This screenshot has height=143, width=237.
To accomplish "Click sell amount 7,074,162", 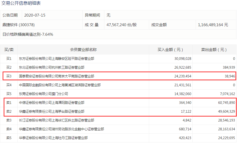I will tap(227, 94).
